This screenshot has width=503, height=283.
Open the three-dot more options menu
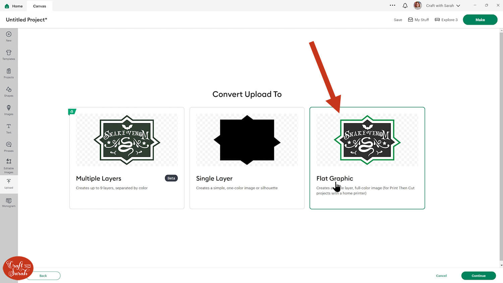point(392,5)
